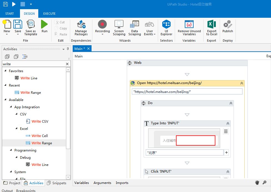Collapse the Favorites tree node
The image size is (271, 192).
click(5, 70)
